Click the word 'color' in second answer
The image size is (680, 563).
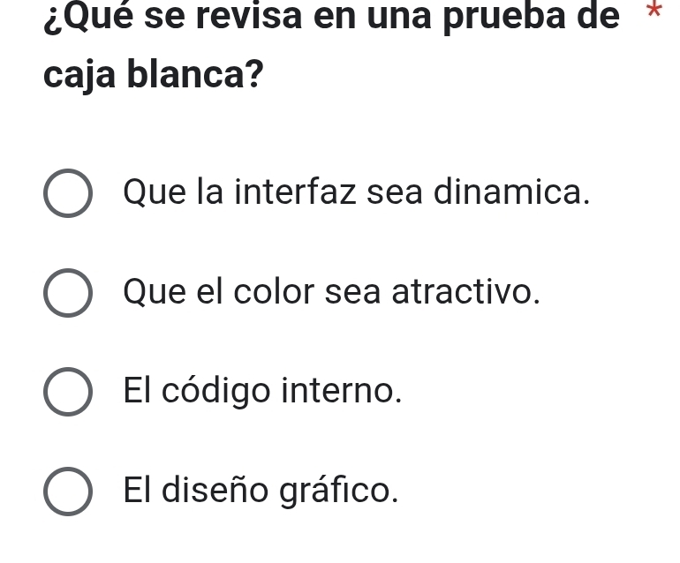[274, 292]
